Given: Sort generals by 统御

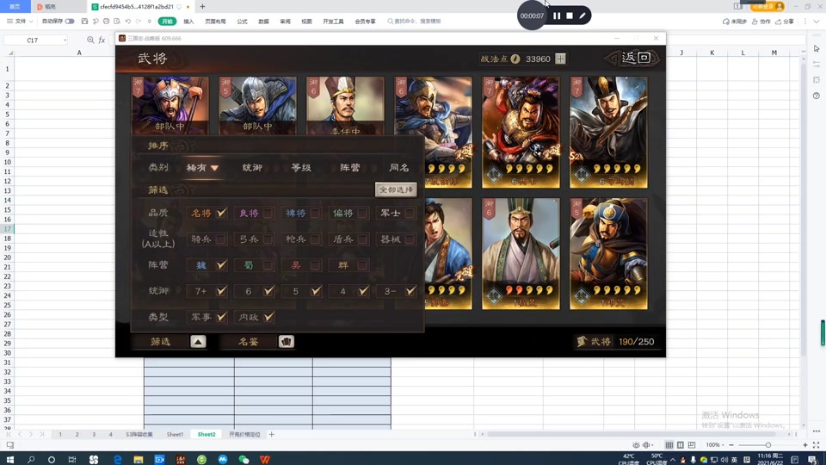Looking at the screenshot, I should (x=252, y=168).
